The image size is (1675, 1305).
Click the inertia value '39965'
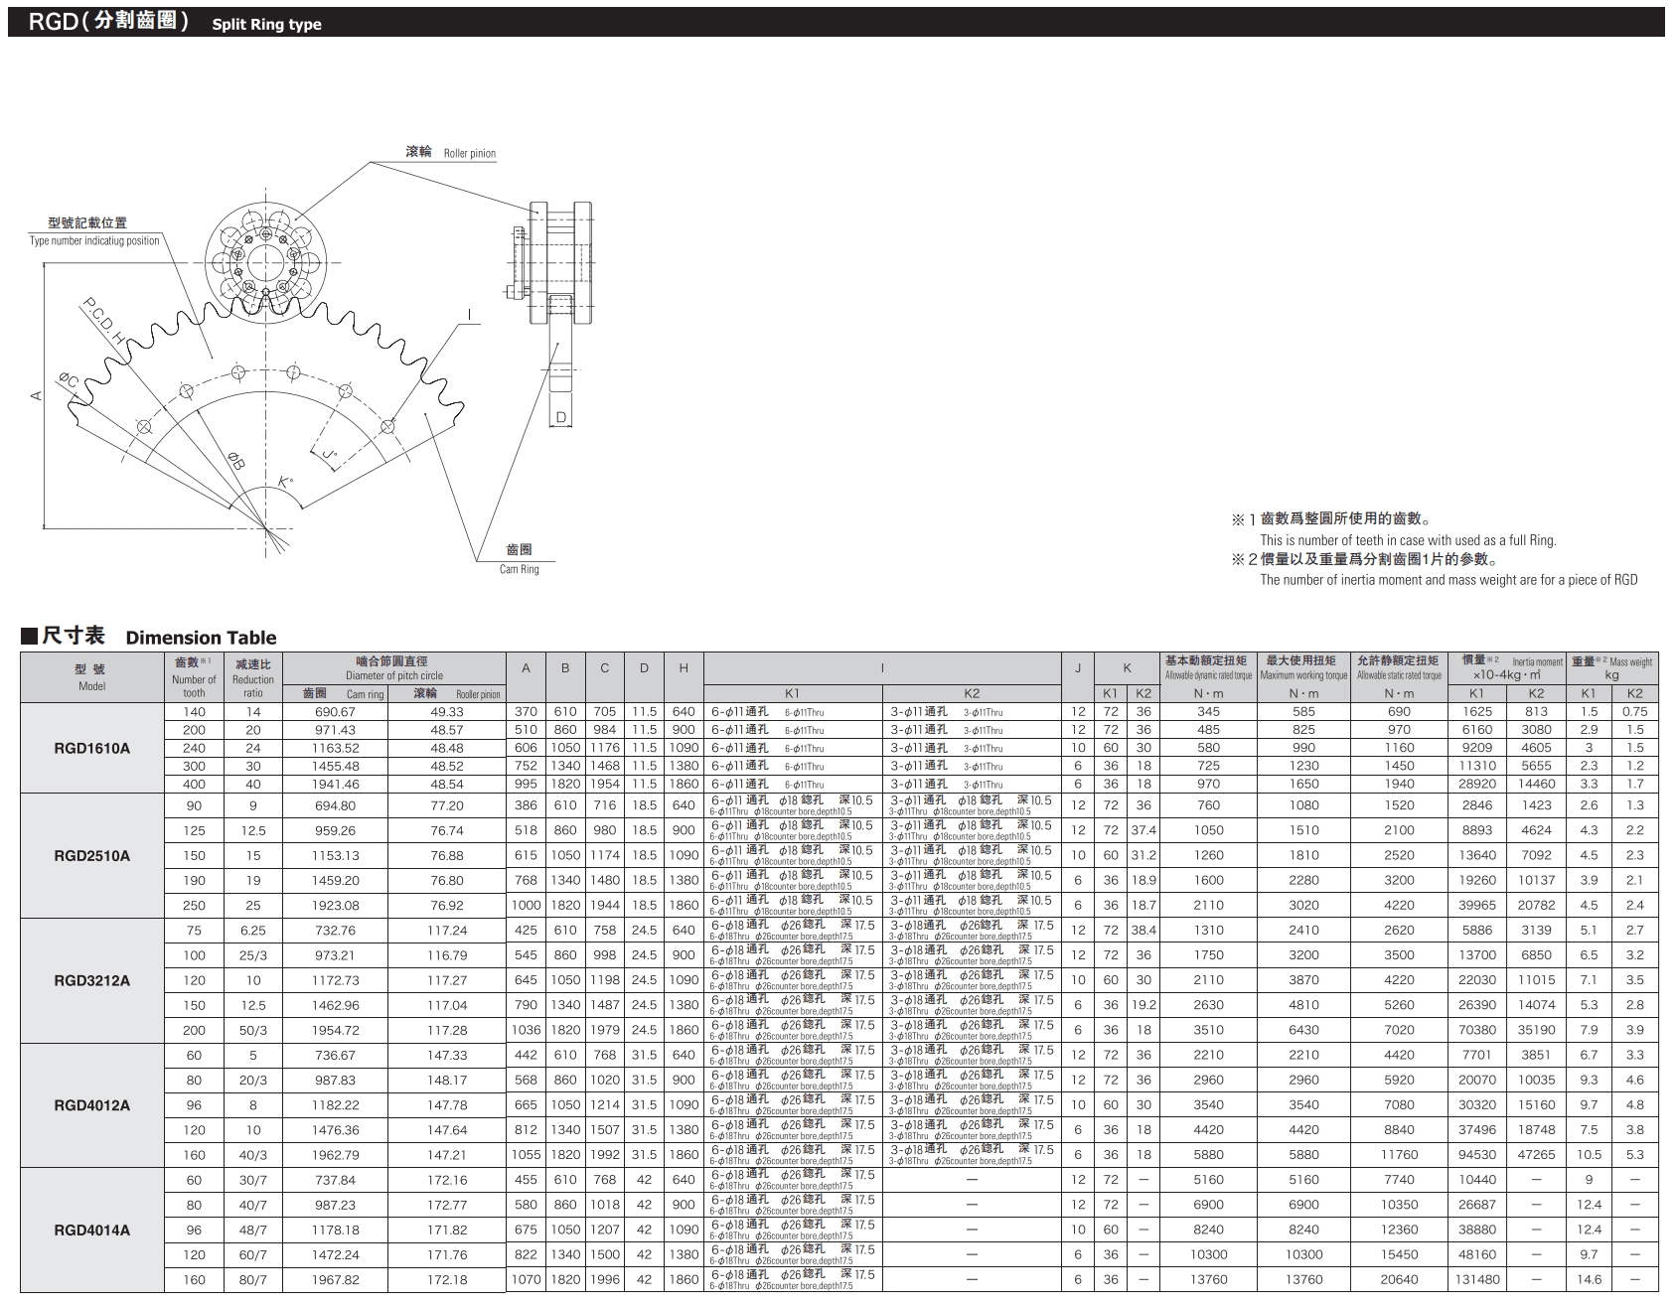coord(1477,906)
